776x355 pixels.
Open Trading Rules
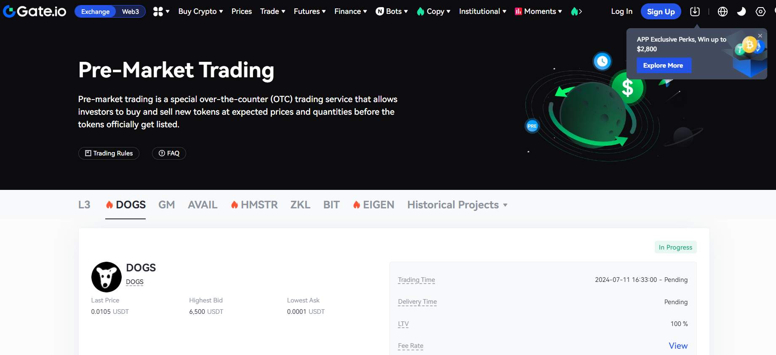(x=109, y=153)
